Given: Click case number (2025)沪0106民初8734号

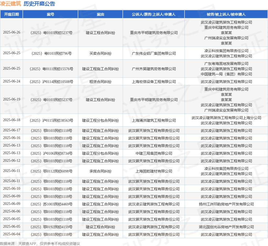Looking at the screenshot, I should [52, 153].
